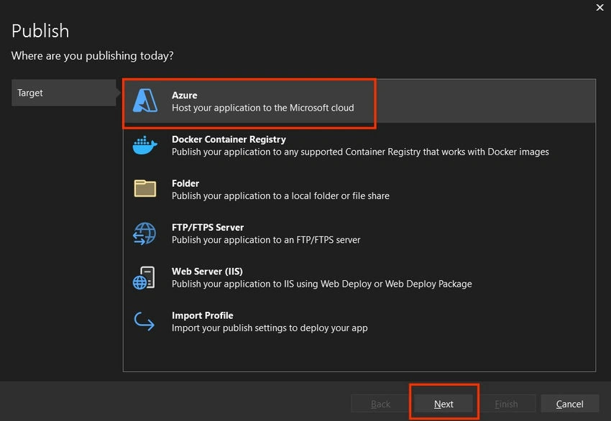
Task: Select Import Profile option title
Action: pyautogui.click(x=203, y=315)
